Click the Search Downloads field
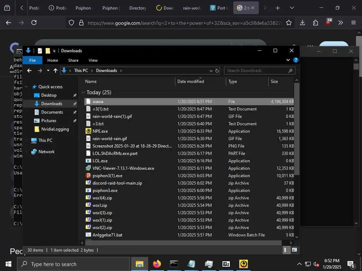 coord(260,71)
